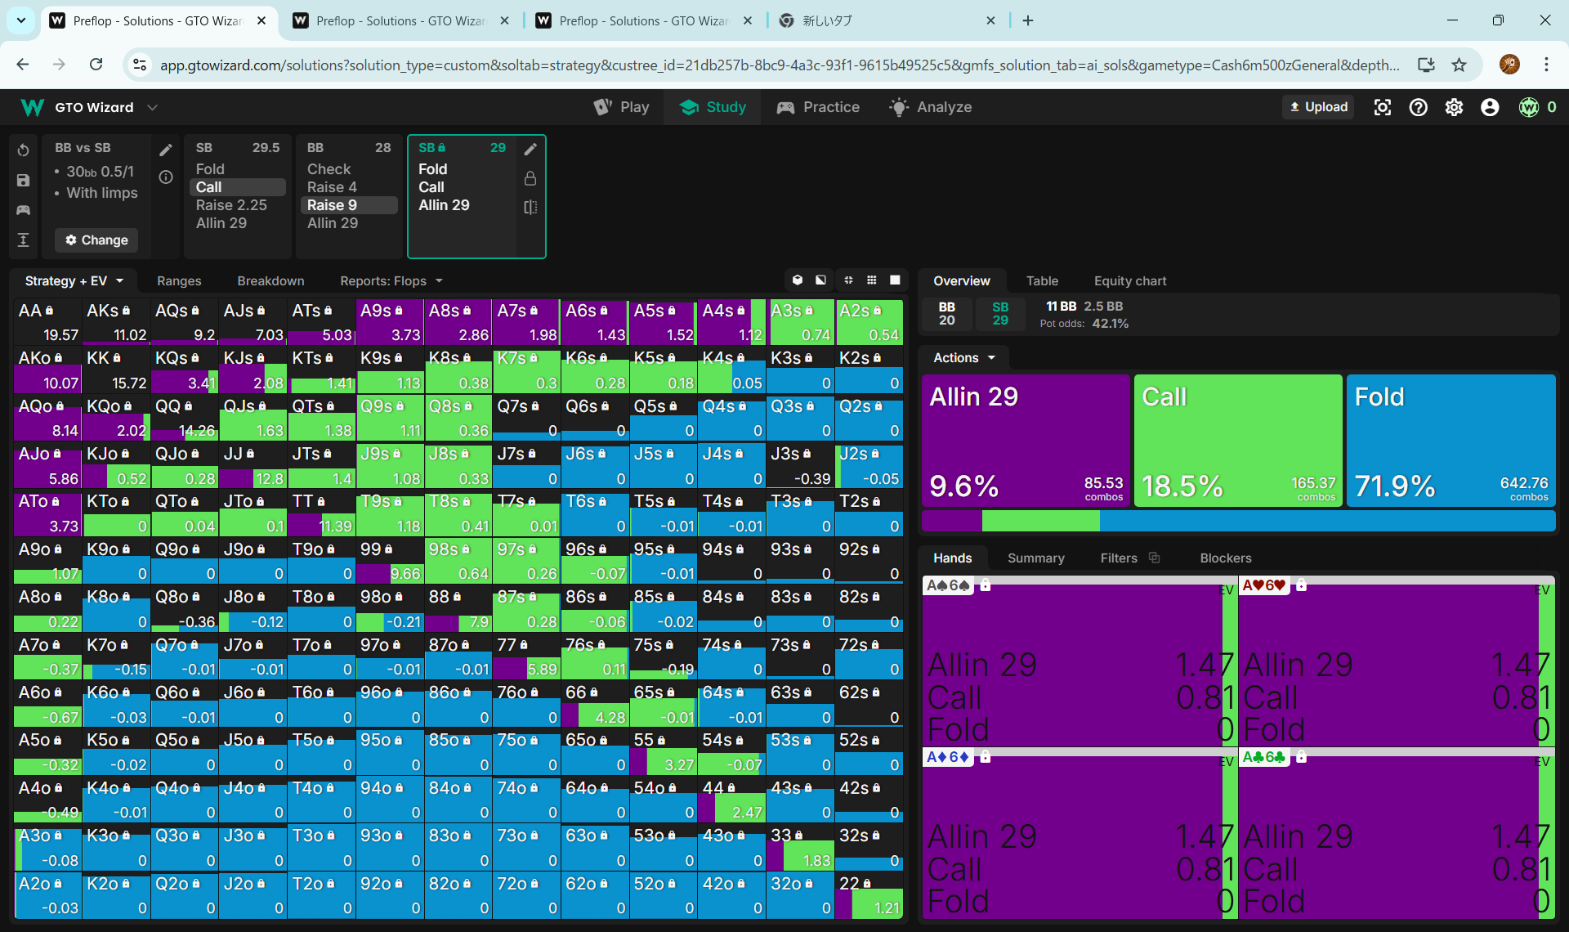
Task: Switch to the Equity chart tab
Action: coord(1129,280)
